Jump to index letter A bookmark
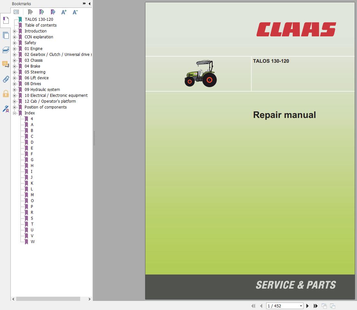The height and width of the screenshot is (310, 357). tap(32, 125)
